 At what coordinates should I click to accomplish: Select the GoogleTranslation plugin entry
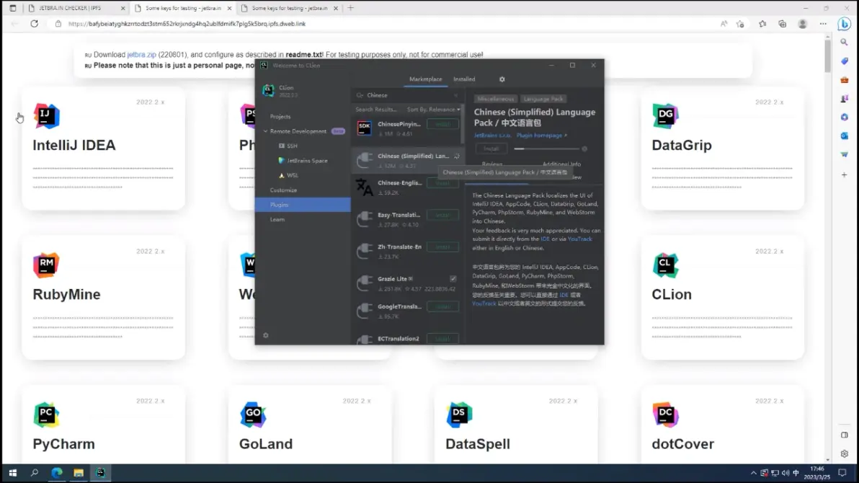[x=408, y=311]
